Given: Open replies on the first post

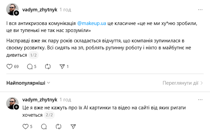Looking at the screenshot, I should coord(29,67).
